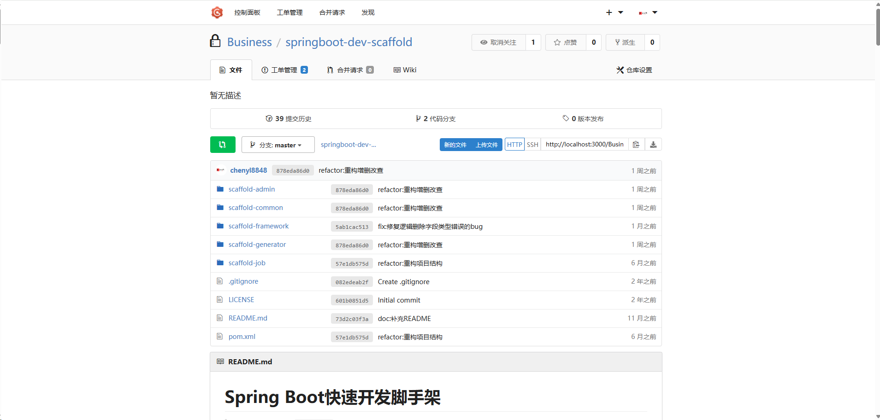
Task: Click the green compare branches icon button
Action: [223, 145]
